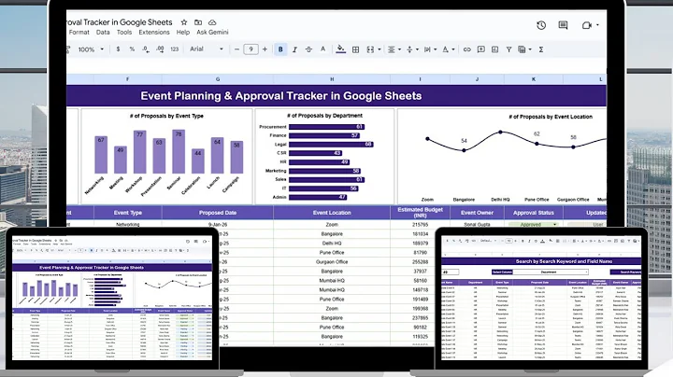Click the Legal bar labeled 68
The height and width of the screenshot is (377, 673).
point(331,145)
